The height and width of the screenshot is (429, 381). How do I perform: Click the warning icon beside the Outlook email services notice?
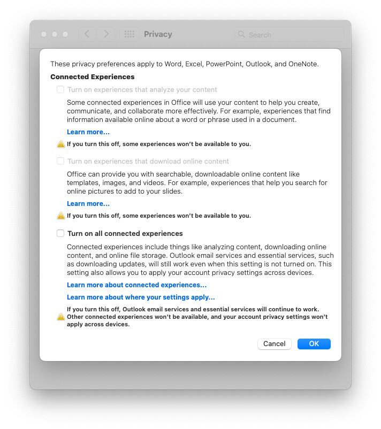tap(61, 317)
